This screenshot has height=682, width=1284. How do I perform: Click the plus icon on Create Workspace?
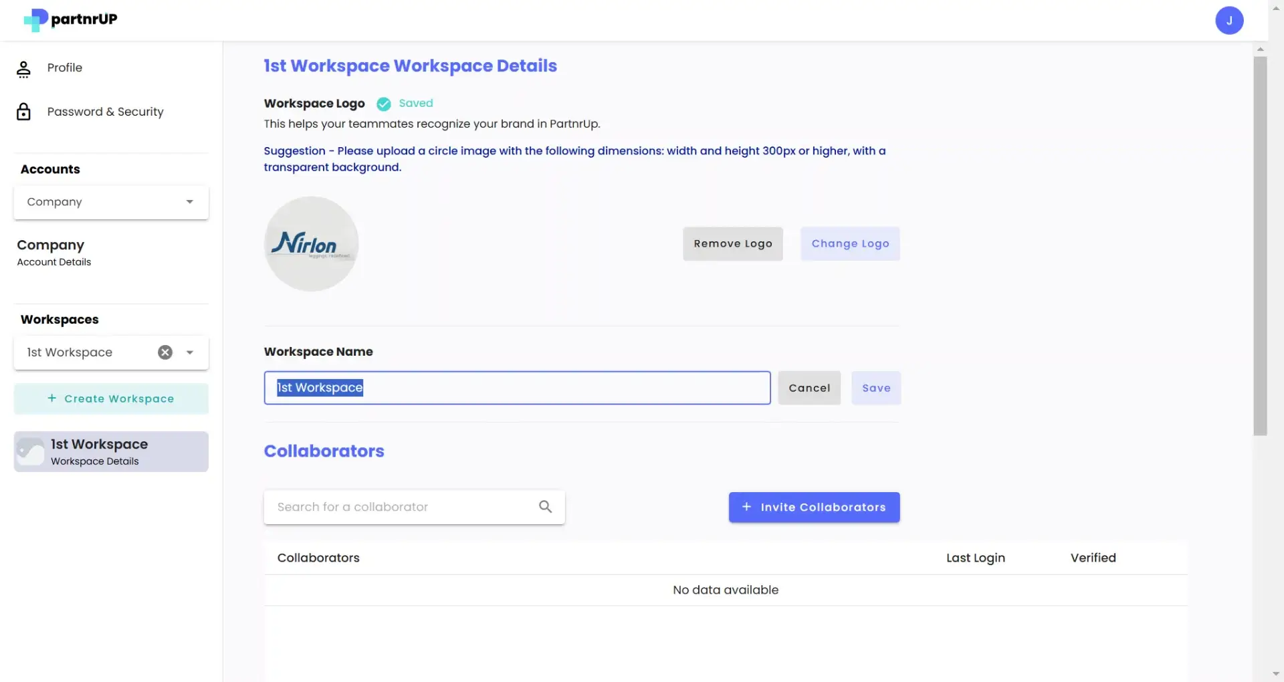click(x=52, y=399)
